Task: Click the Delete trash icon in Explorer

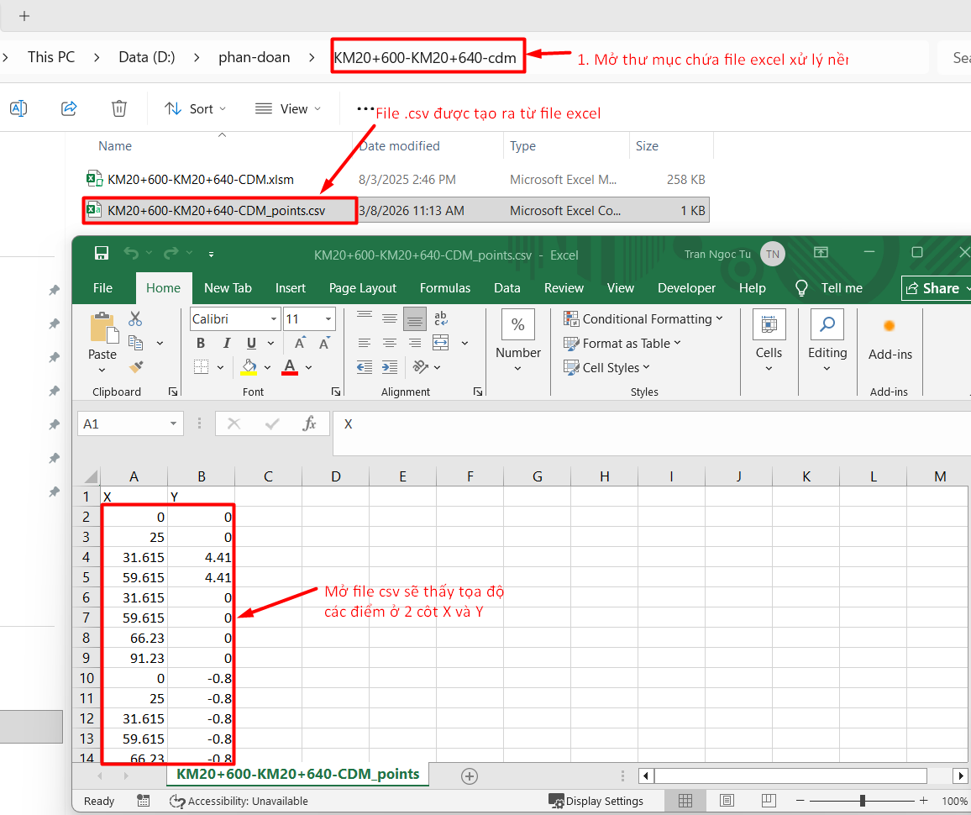Action: coord(119,108)
